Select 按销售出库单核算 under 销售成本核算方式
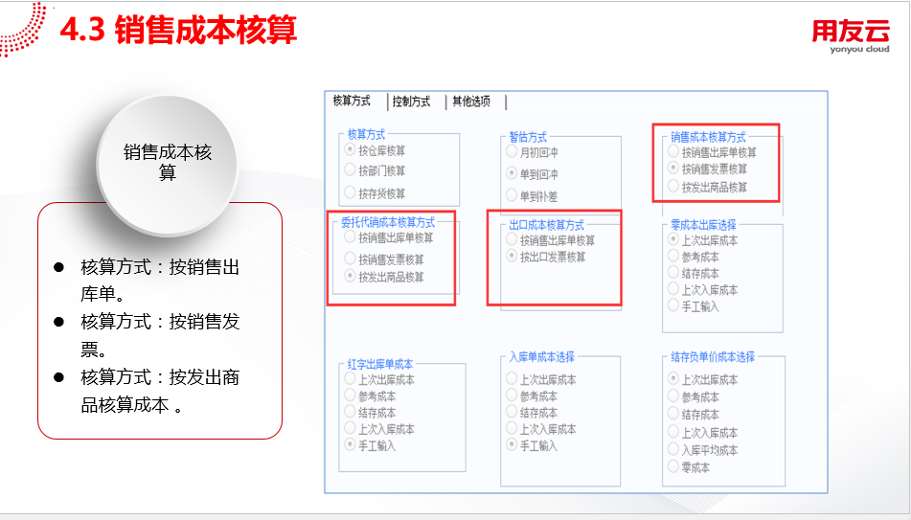 point(674,152)
